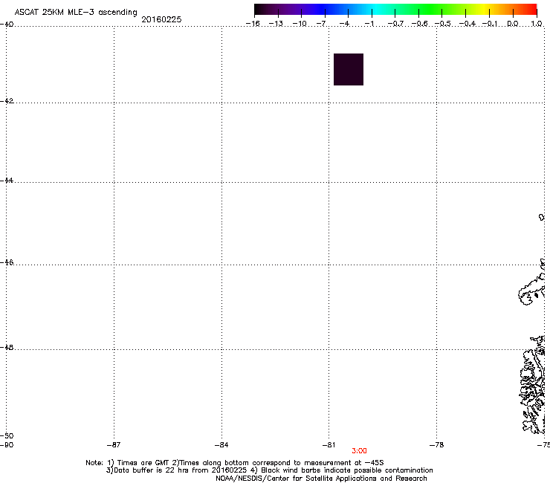The image size is (550, 483).
Task: Click the -16 color scale label
Action: 253,24
